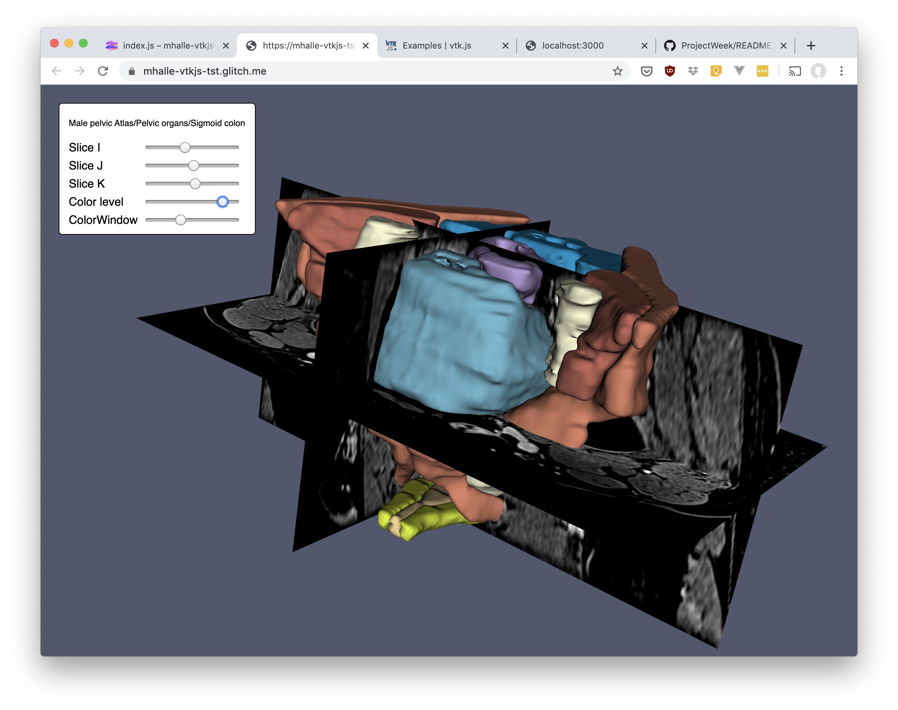Open the uBlock Origin extension
The height and width of the screenshot is (710, 898).
tap(670, 71)
